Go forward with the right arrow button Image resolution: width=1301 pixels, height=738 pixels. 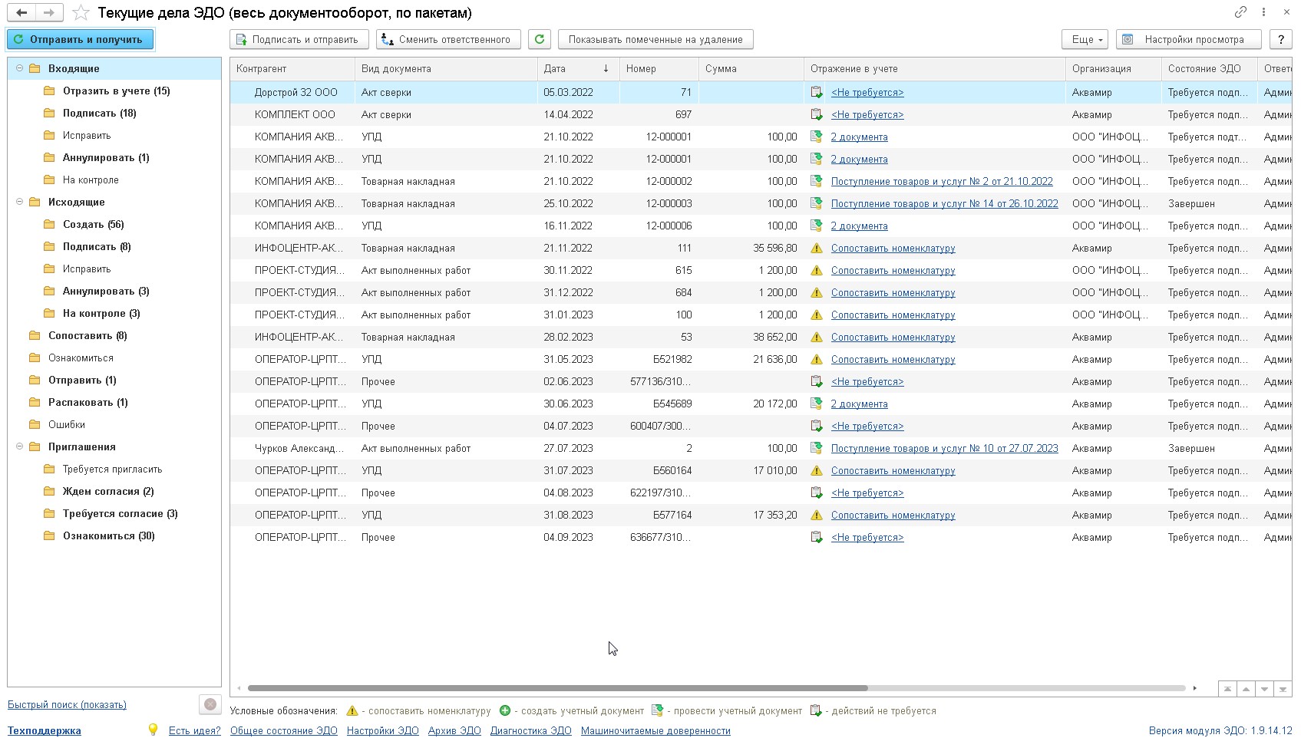[x=49, y=12]
